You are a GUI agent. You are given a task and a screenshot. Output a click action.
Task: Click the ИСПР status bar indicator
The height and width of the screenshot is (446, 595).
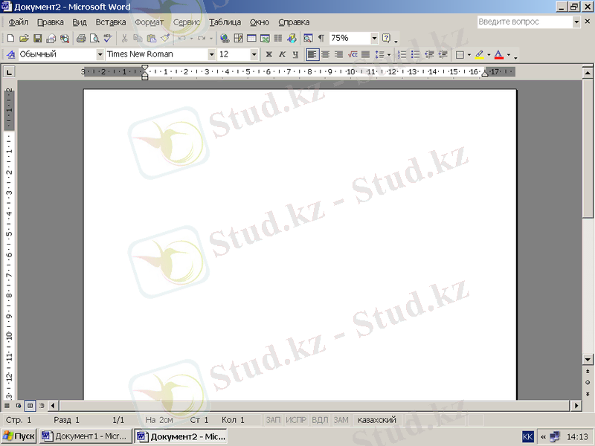296,420
